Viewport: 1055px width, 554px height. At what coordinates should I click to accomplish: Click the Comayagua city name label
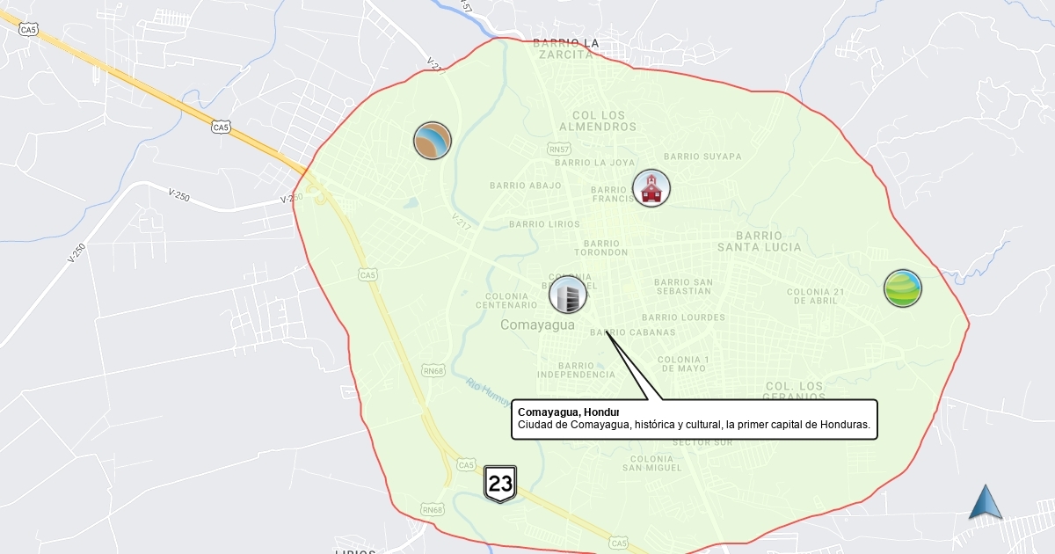coord(537,324)
